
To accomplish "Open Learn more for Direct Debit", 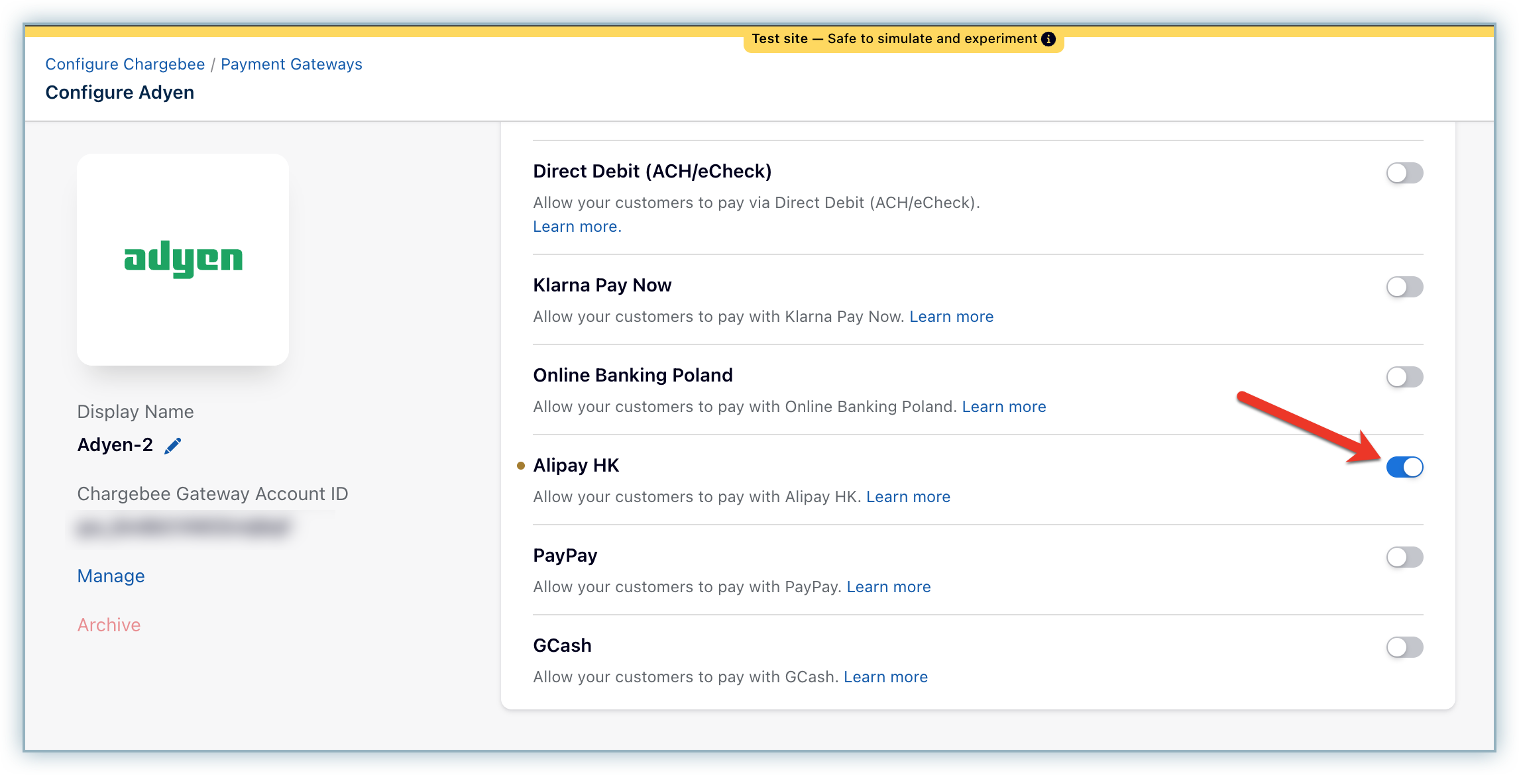I will pyautogui.click(x=577, y=227).
